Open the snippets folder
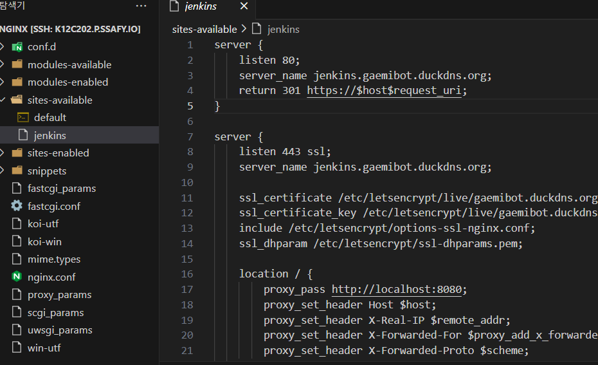This screenshot has width=598, height=365. [47, 171]
